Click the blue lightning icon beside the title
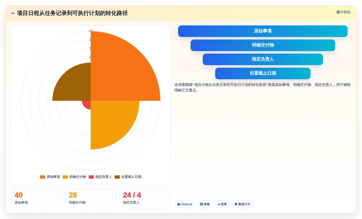362x219 pixels. pyautogui.click(x=13, y=13)
